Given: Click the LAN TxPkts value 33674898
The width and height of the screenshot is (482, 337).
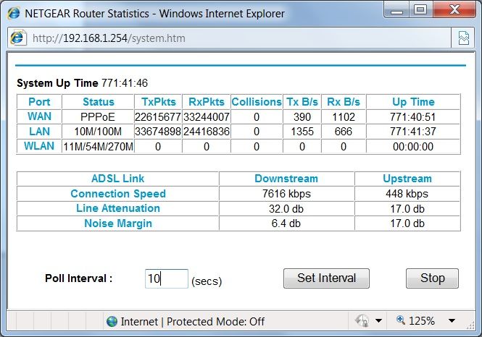Looking at the screenshot, I should 158,132.
